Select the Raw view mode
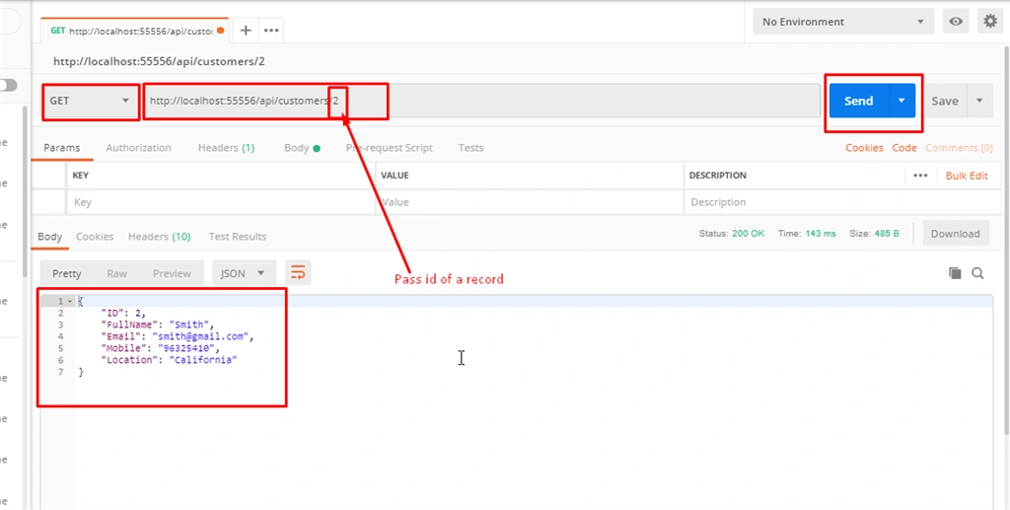The height and width of the screenshot is (510, 1010). click(x=116, y=273)
